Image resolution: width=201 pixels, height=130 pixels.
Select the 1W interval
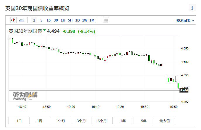coord(85,20)
